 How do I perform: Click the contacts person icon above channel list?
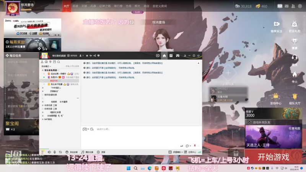[x=42, y=62]
